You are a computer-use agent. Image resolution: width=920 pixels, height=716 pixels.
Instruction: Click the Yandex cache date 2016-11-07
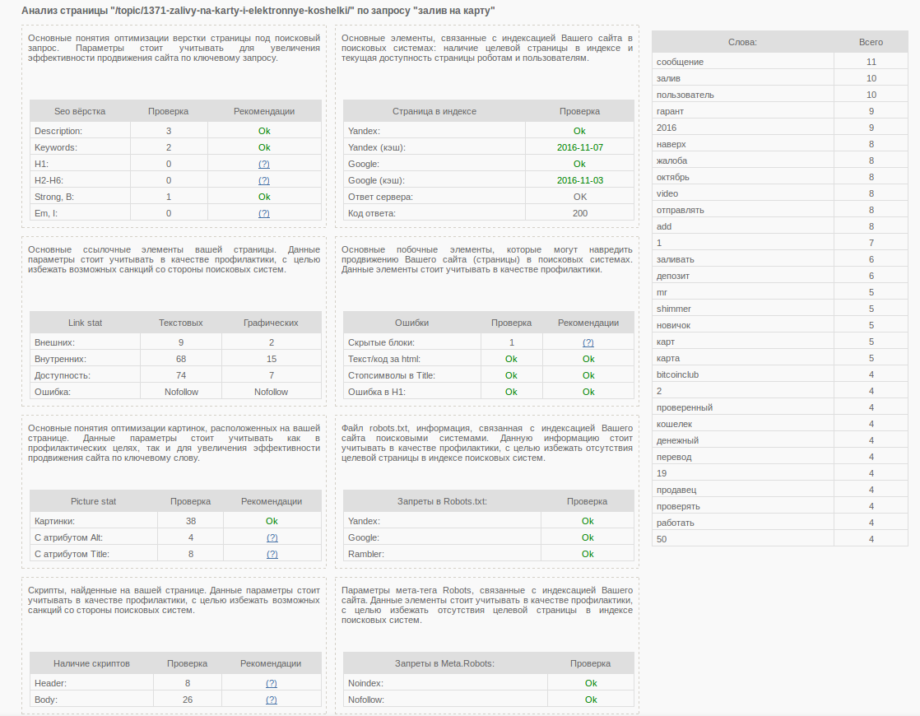579,147
